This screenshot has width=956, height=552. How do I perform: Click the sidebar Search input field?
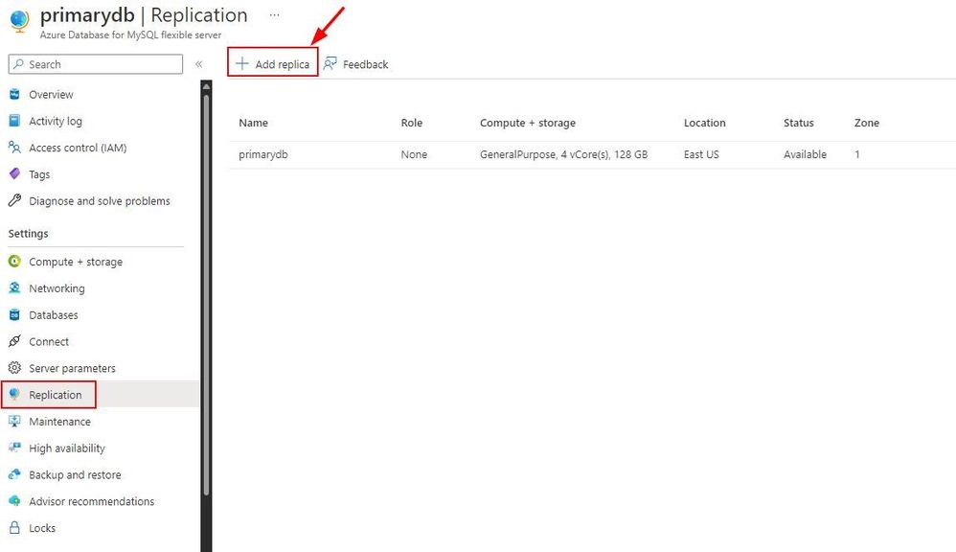click(96, 64)
